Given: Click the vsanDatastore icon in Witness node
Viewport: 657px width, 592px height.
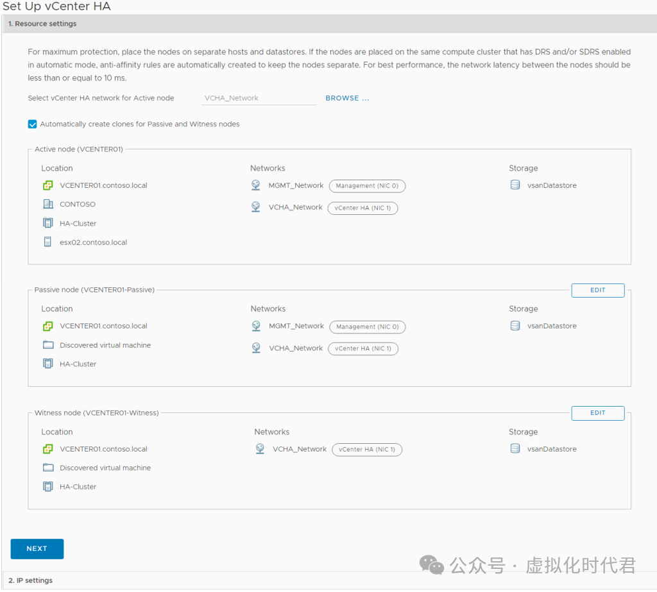Looking at the screenshot, I should (x=515, y=449).
